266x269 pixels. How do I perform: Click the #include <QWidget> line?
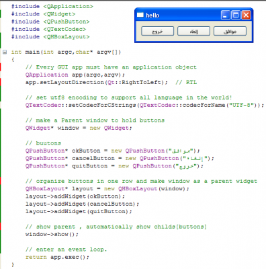43,14
